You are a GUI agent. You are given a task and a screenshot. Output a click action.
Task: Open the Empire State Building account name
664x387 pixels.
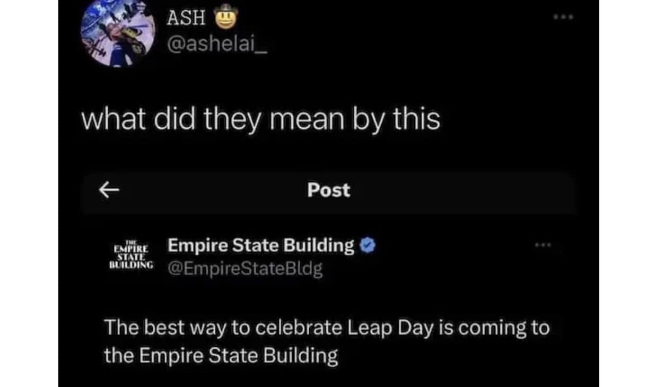pyautogui.click(x=261, y=245)
